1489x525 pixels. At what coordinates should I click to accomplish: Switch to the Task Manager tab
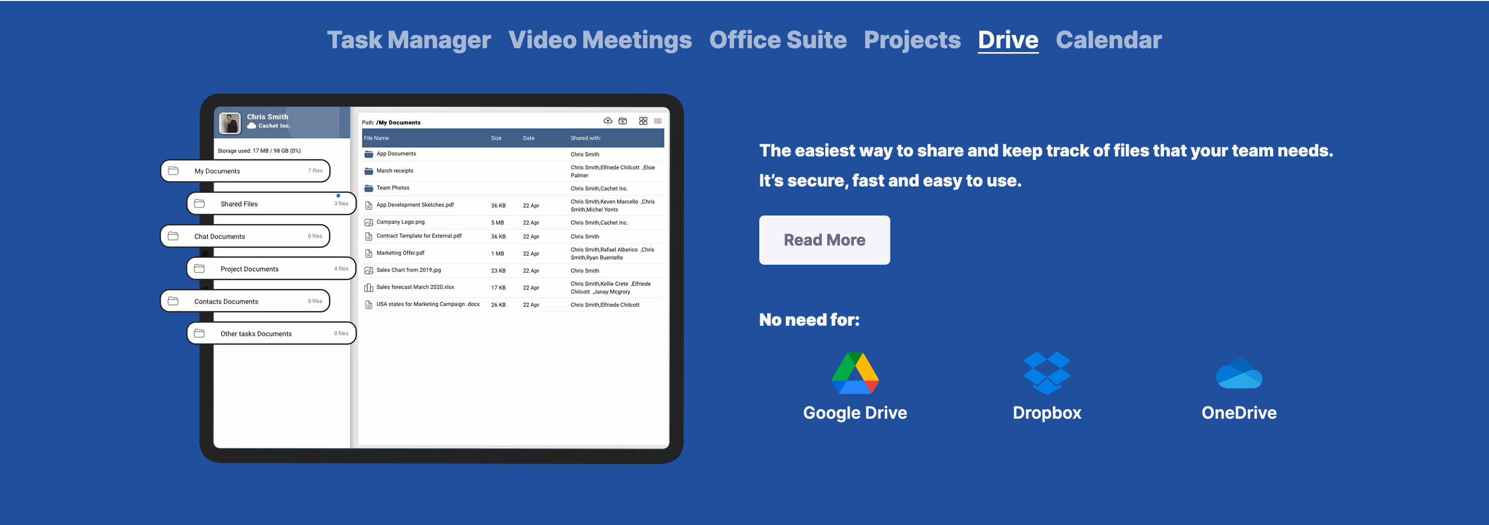[408, 39]
